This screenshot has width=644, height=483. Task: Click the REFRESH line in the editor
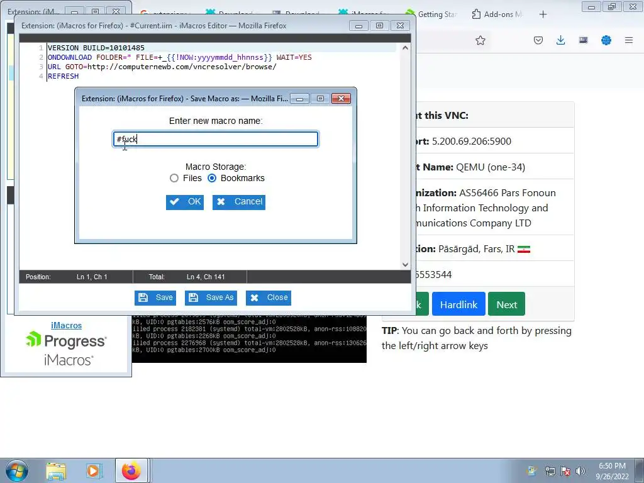point(64,76)
